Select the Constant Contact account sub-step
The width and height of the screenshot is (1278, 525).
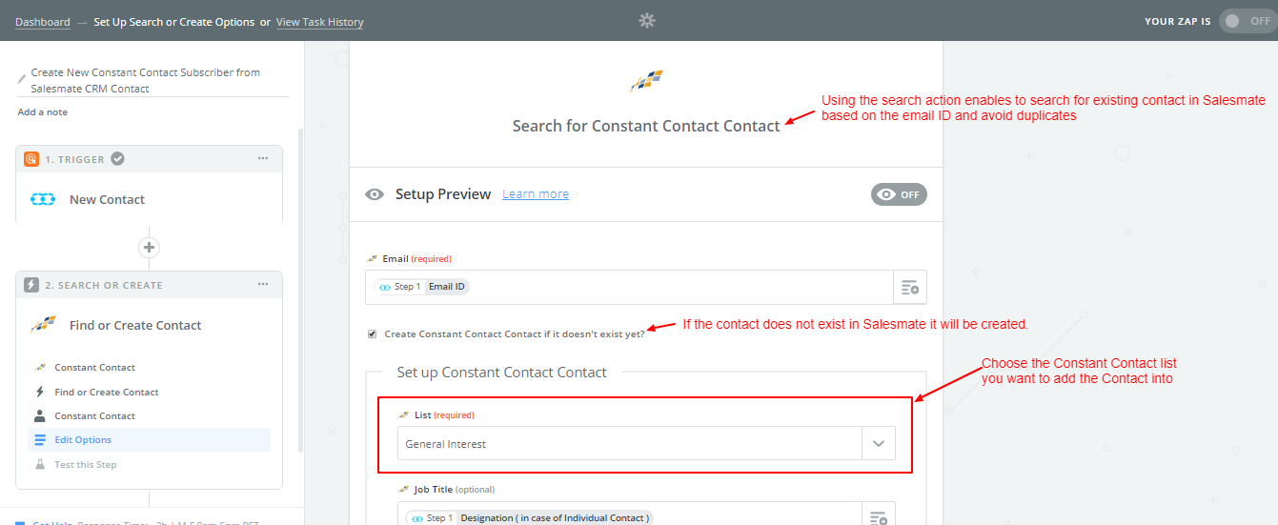coord(150,415)
